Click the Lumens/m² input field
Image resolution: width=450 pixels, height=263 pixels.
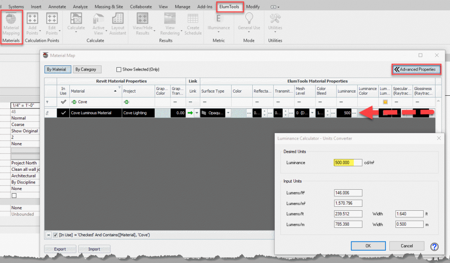point(348,203)
